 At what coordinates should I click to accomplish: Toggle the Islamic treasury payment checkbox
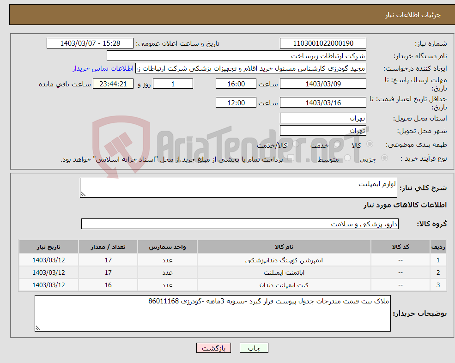coord(291,158)
